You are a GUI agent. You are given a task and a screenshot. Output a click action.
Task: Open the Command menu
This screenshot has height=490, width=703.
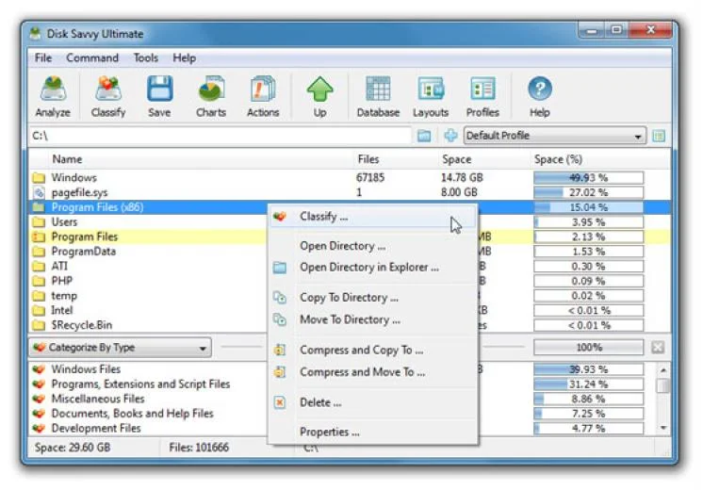[x=92, y=58]
